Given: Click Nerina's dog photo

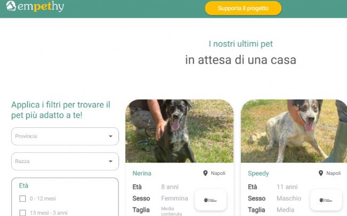Looking at the screenshot, I should 179,131.
